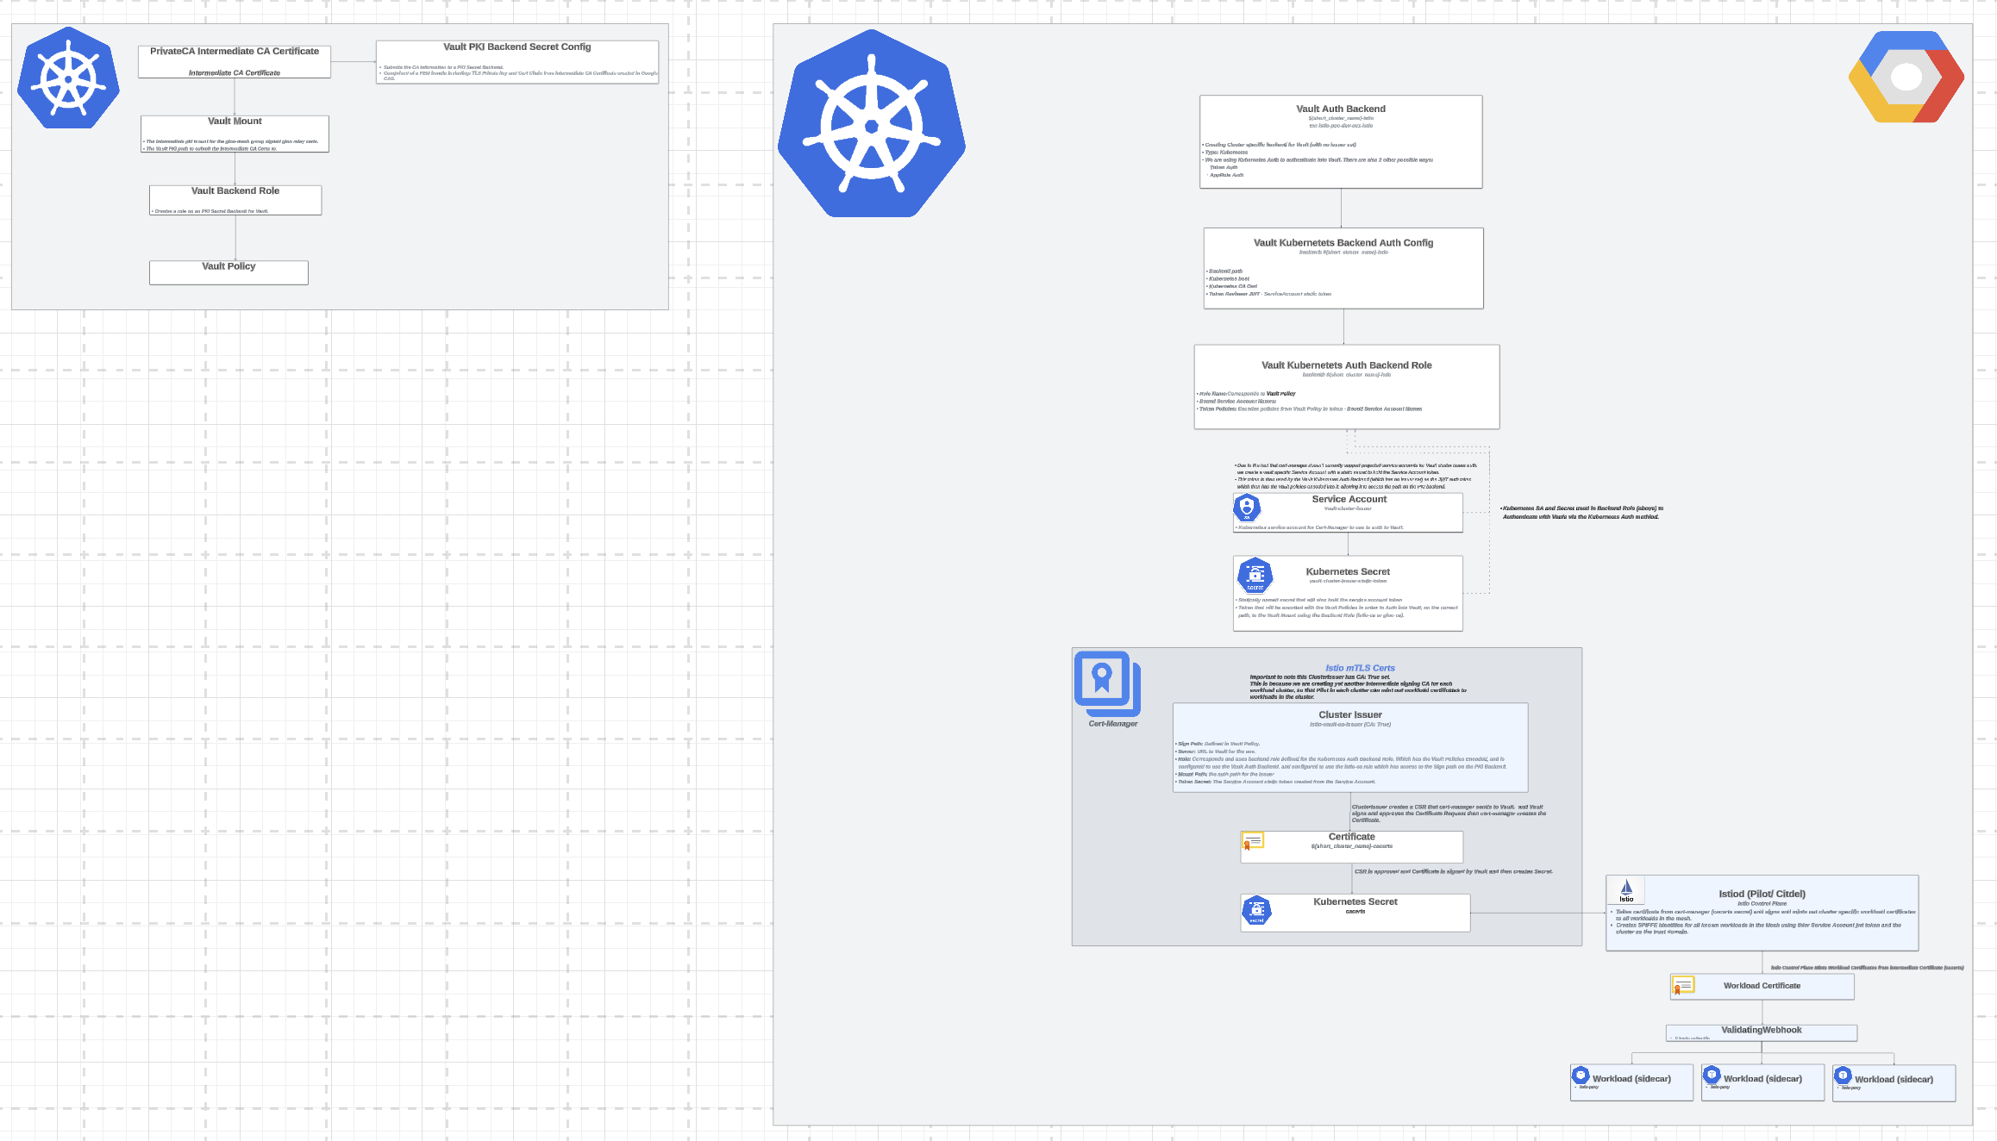Viewport: 1997px width, 1141px height.
Task: Click the Cert-Manager badge icon
Action: [1106, 683]
